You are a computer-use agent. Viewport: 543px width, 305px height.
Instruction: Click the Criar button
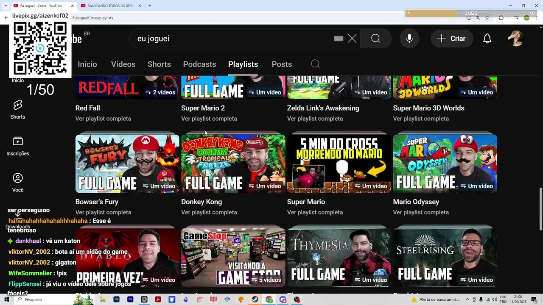pos(452,39)
